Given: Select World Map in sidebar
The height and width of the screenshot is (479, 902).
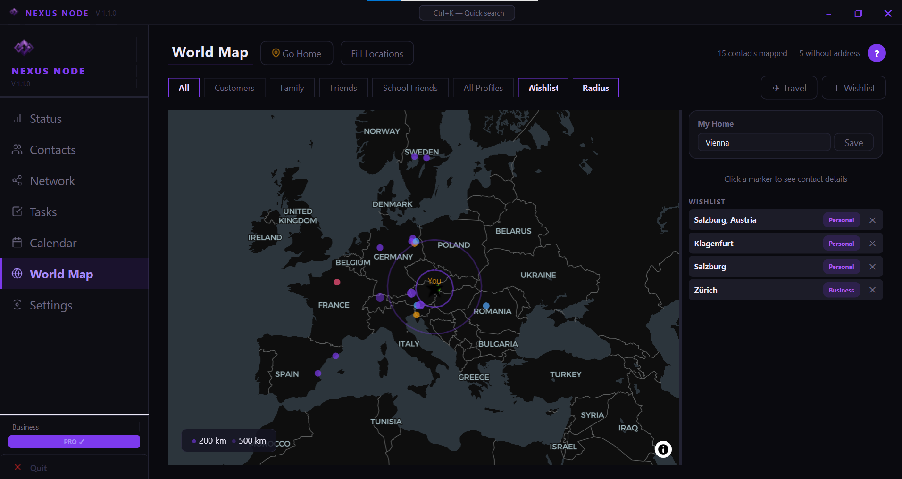Looking at the screenshot, I should click(74, 274).
